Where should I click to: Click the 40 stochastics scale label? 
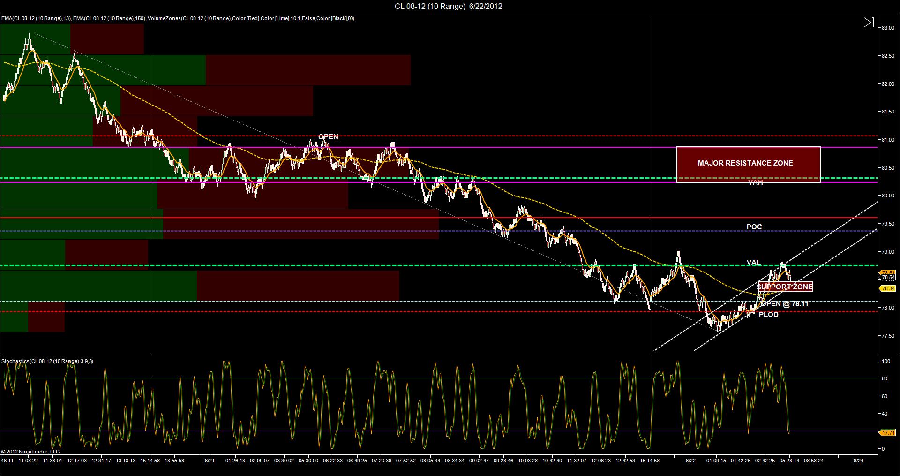point(885,414)
